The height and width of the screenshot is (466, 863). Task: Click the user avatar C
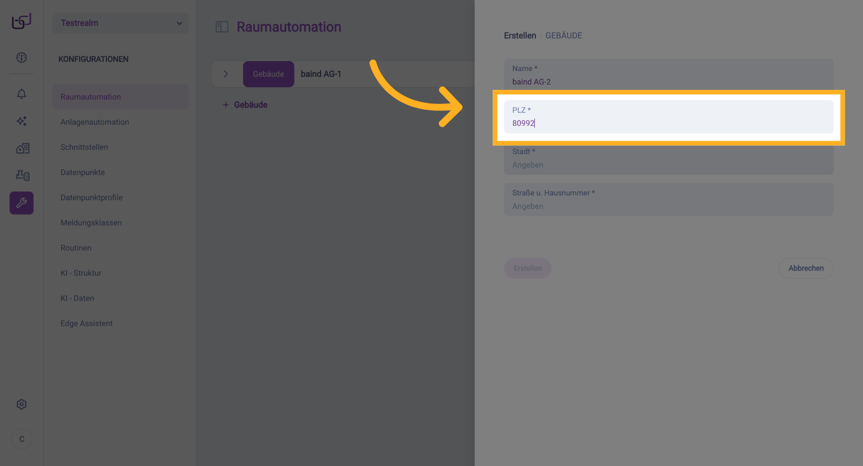point(22,439)
